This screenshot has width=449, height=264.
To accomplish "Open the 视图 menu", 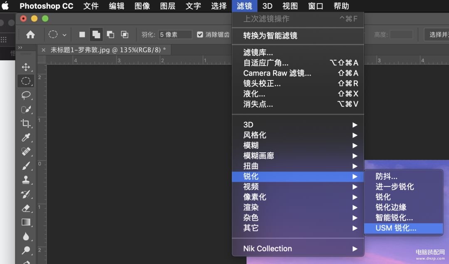I will pos(290,6).
